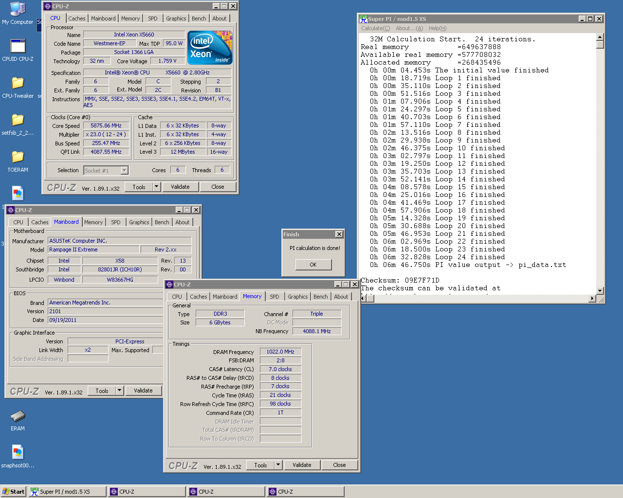Image resolution: width=623 pixels, height=498 pixels.
Task: Click the Rampage II Extreme model field
Action: point(93,249)
